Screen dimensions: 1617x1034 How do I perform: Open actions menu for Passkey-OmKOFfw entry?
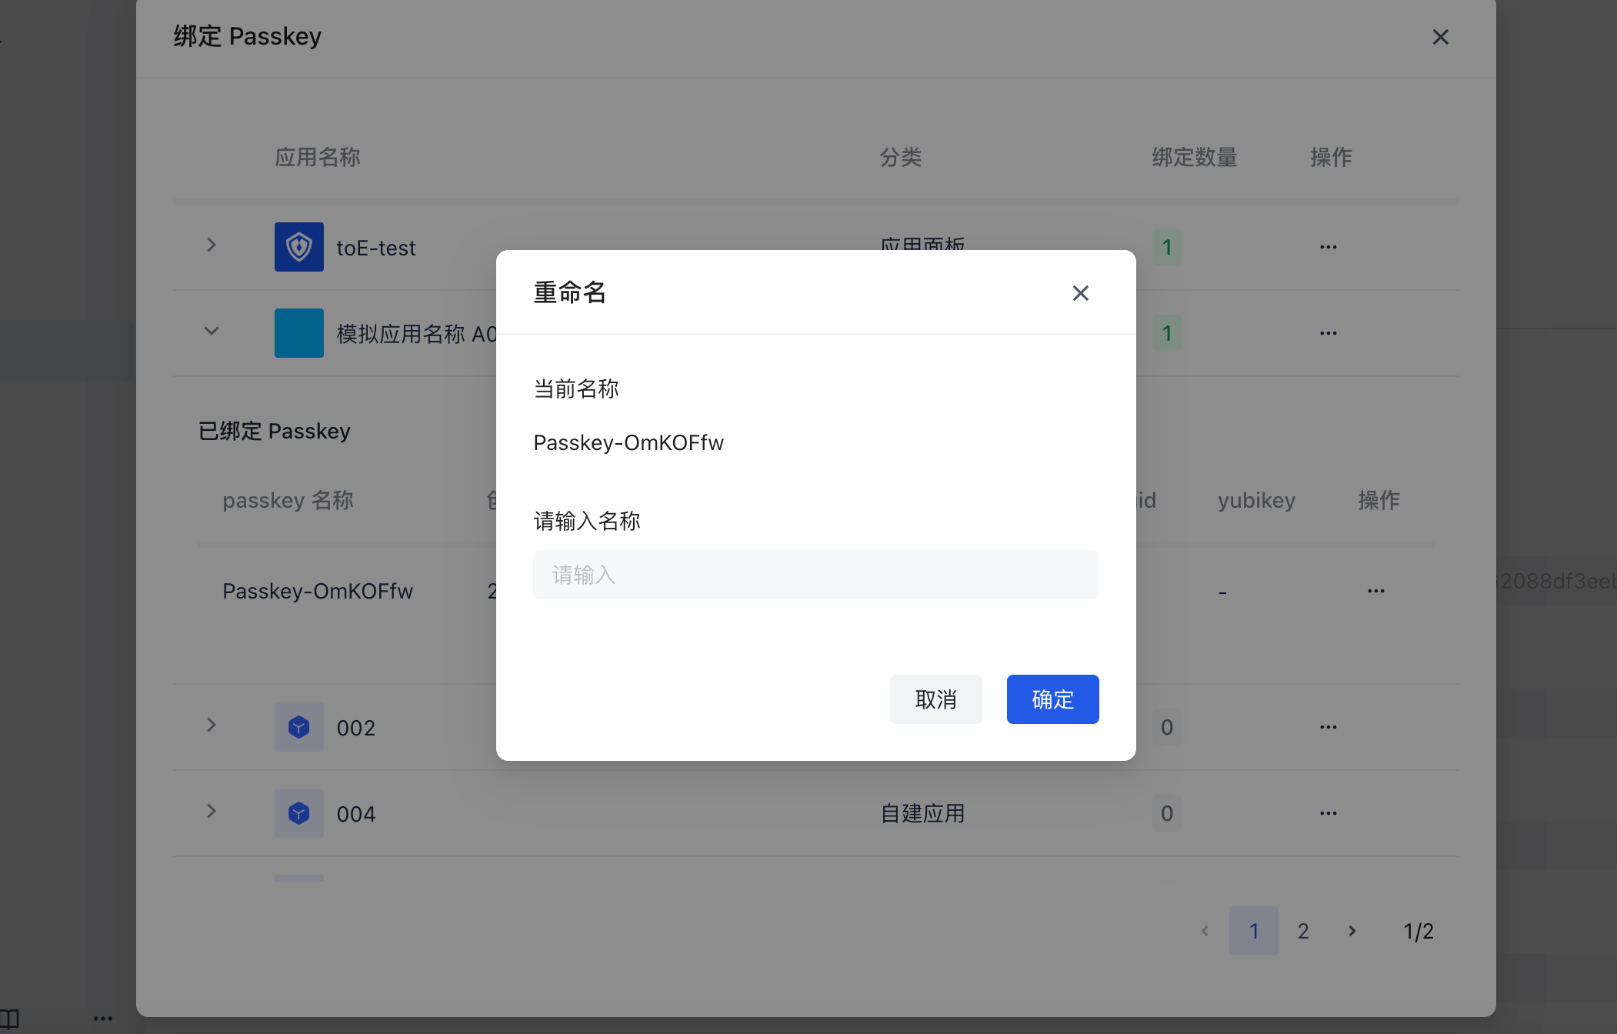click(1375, 591)
